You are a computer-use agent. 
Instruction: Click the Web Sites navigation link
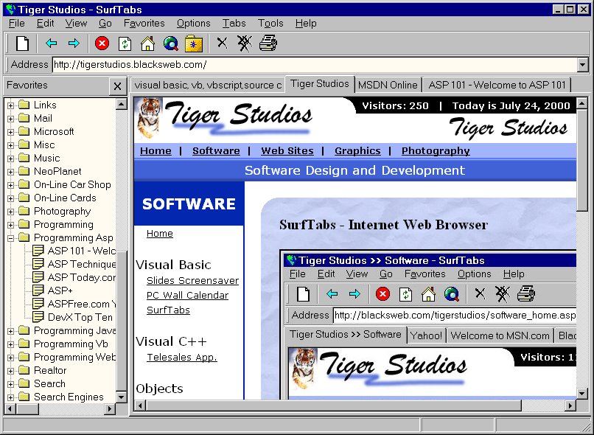click(287, 150)
